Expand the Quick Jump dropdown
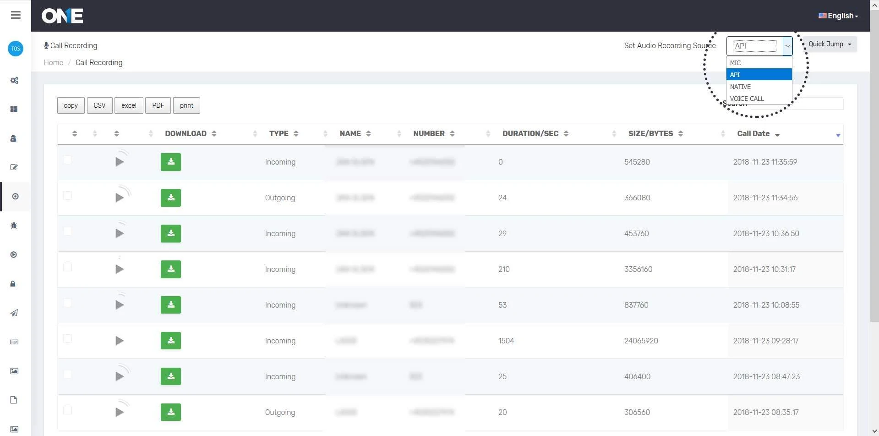This screenshot has width=879, height=436. [x=830, y=44]
